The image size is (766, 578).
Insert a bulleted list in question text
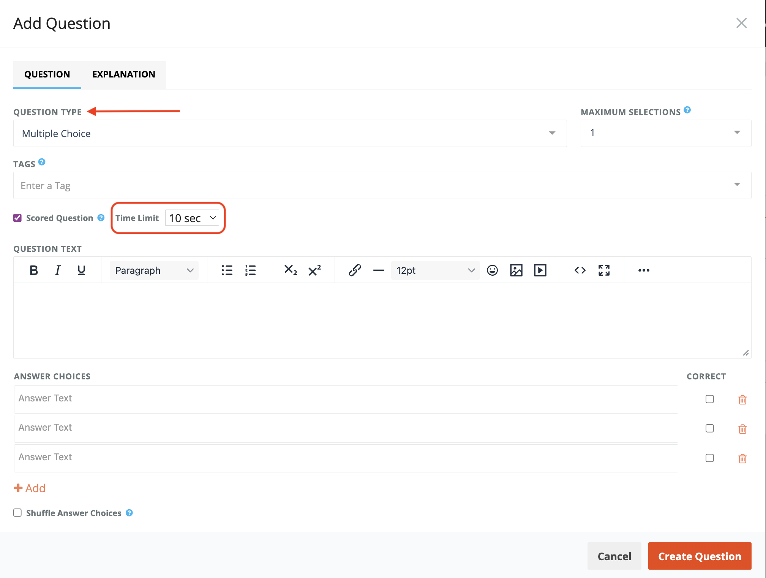227,270
